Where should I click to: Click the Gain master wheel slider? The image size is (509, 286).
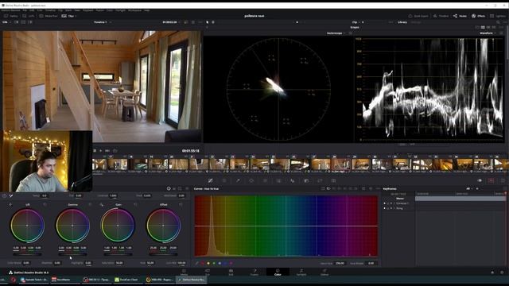[x=118, y=254]
